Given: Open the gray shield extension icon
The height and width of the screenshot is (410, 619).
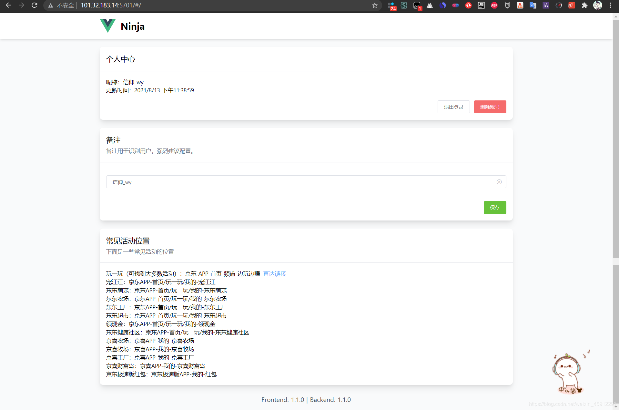Looking at the screenshot, I should 507,5.
